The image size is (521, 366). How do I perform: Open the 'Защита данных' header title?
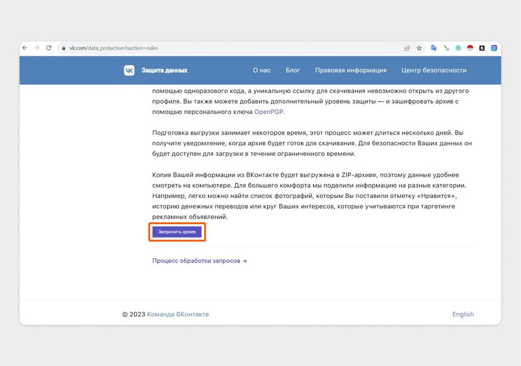tap(165, 70)
